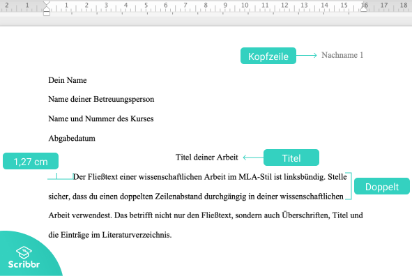This screenshot has width=412, height=276.
Task: Select the first-line indent marker on ruler
Action: pyautogui.click(x=47, y=3)
